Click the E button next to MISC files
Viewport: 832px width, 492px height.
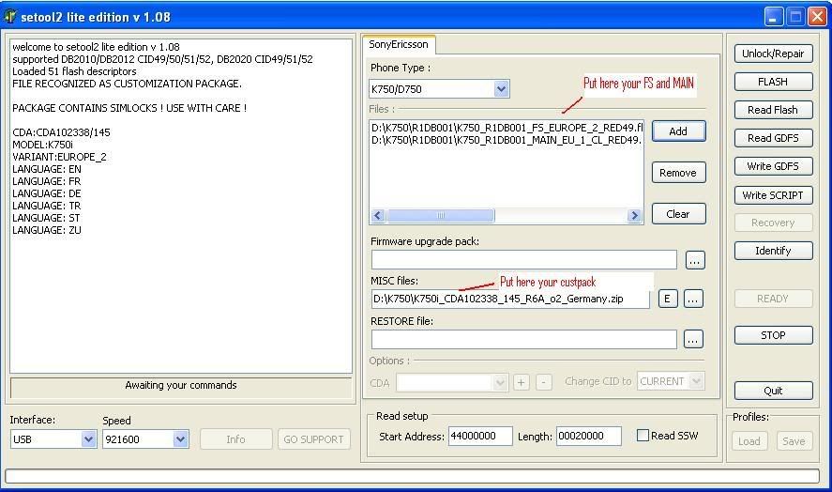pyautogui.click(x=668, y=300)
